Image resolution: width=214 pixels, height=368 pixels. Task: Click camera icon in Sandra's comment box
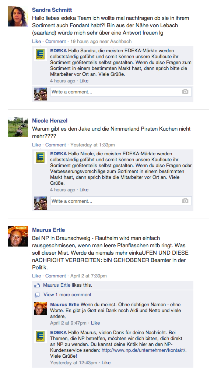pyautogui.click(x=185, y=92)
